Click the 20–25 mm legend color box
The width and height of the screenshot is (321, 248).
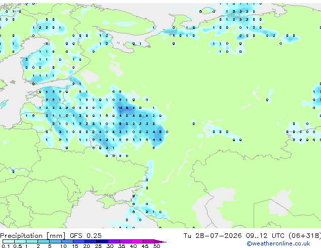(x=91, y=241)
